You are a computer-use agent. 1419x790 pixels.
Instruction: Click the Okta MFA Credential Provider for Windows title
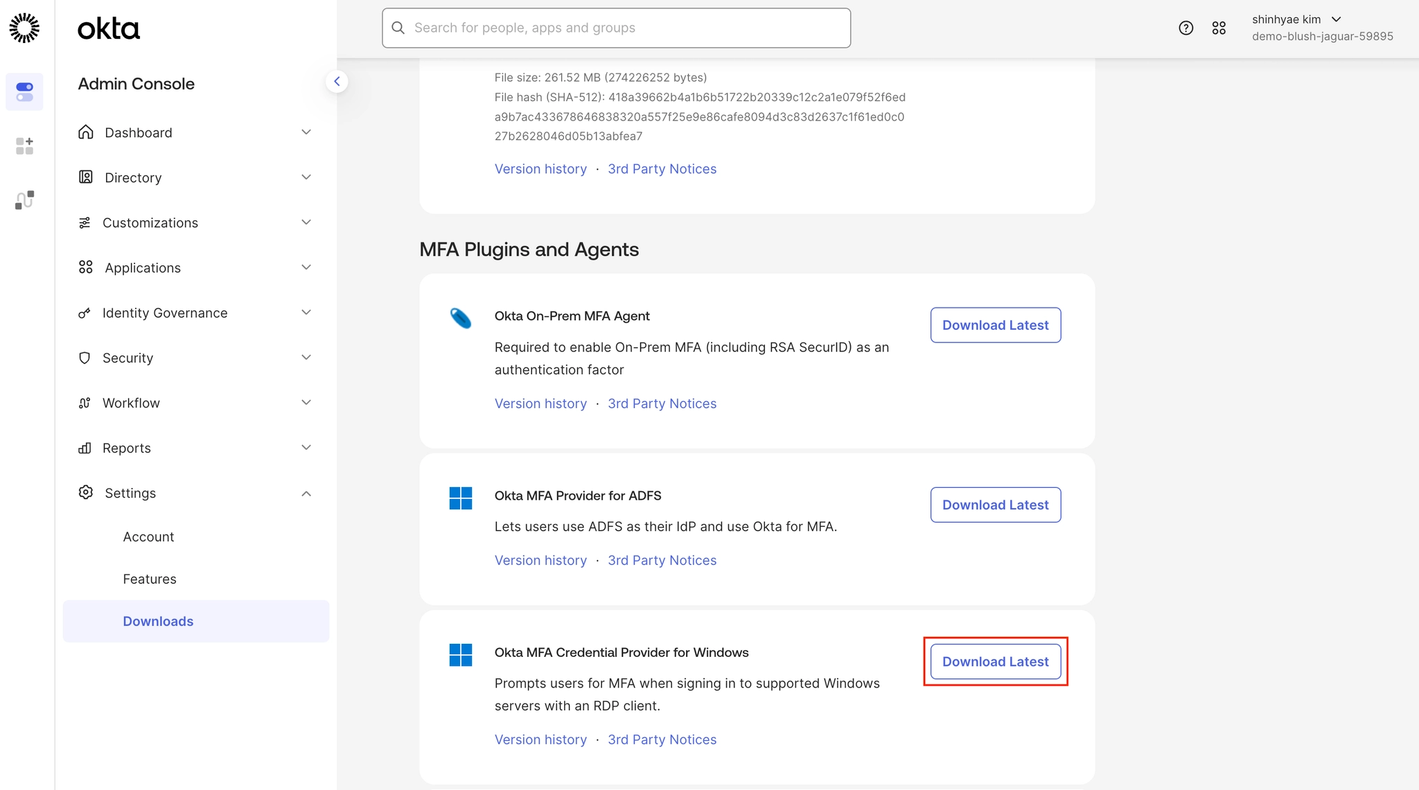pyautogui.click(x=622, y=652)
